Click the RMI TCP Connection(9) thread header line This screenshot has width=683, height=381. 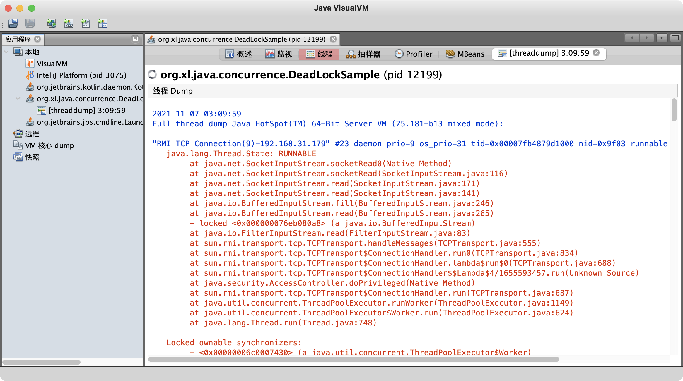(410, 144)
